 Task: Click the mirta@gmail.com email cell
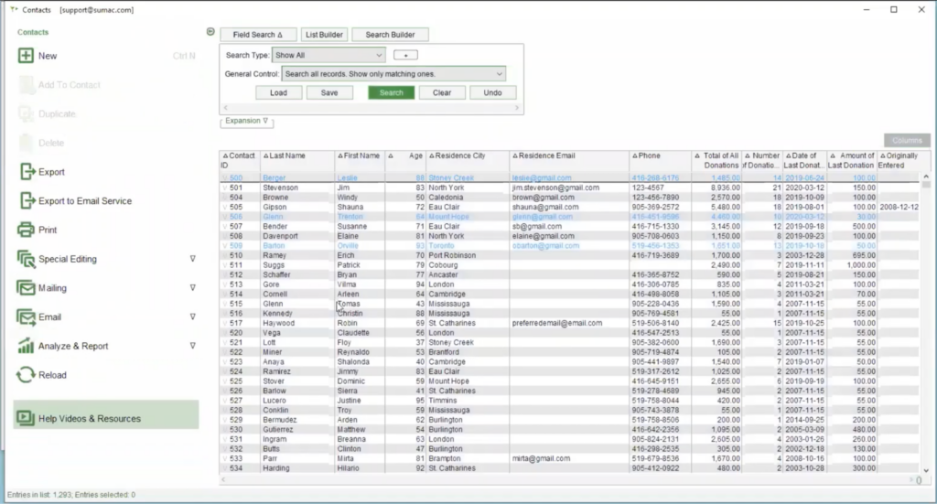(541, 458)
